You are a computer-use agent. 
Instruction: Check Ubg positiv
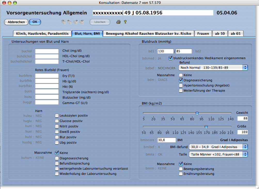pyautogui.click(x=57, y=143)
